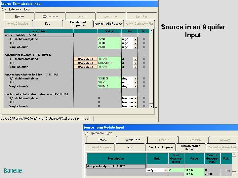Expand unit dropdown for 1,1-dichloroethylene decay half life
Viewport: 238px width, 178px height.
pos(135,78)
